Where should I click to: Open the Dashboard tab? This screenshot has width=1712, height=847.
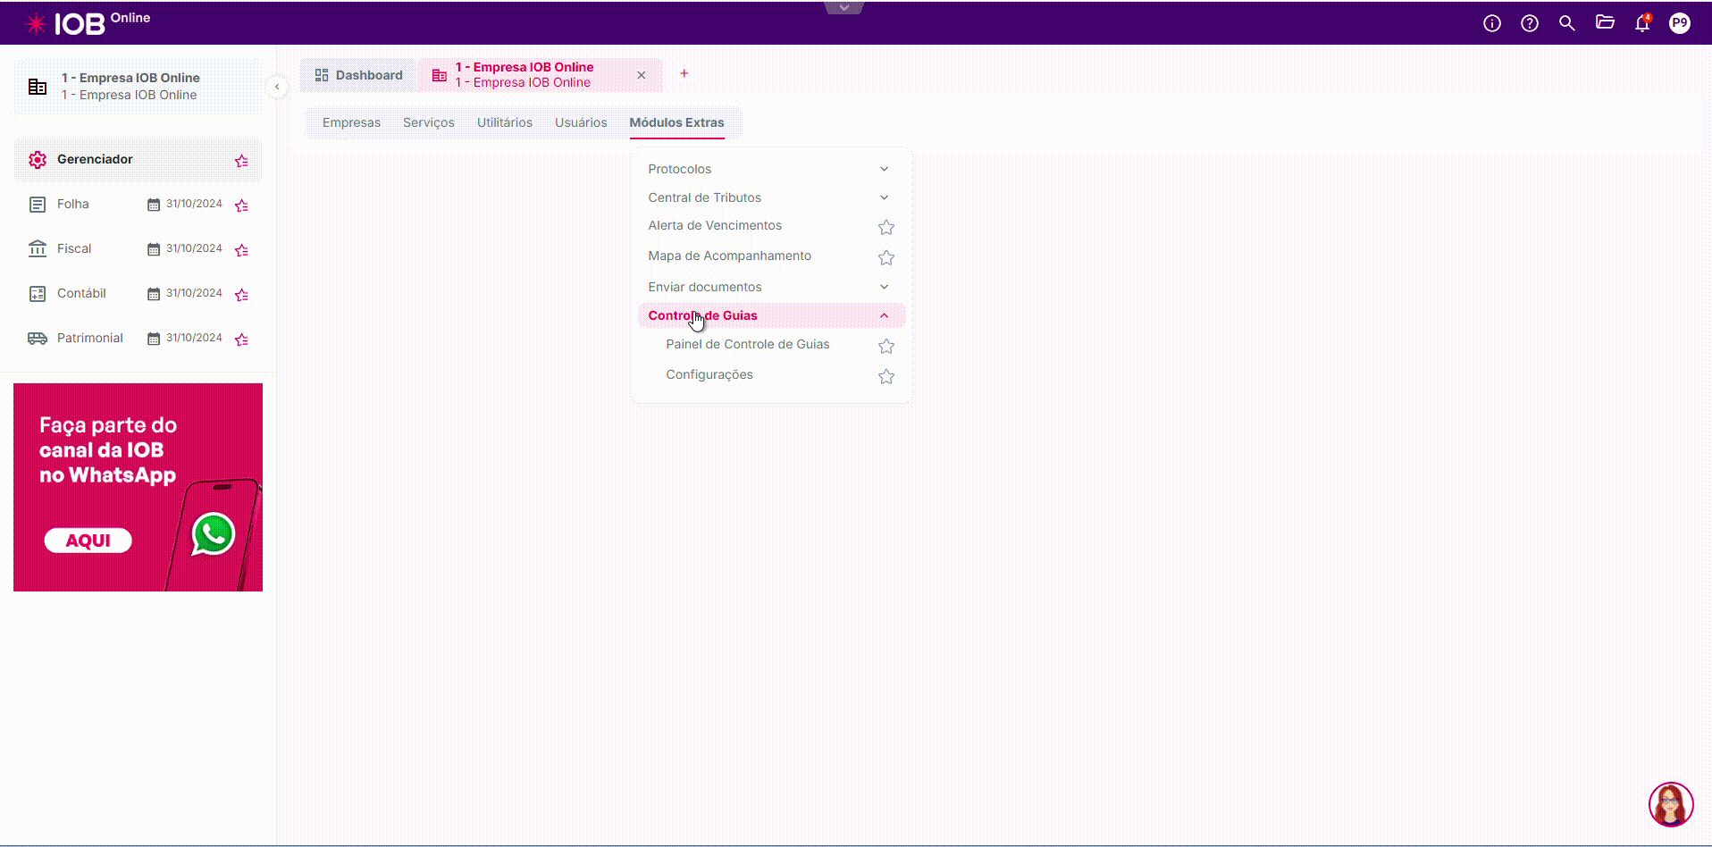359,75
